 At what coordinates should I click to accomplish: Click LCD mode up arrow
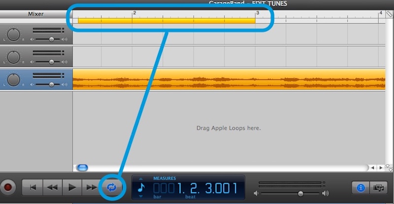pyautogui.click(x=141, y=179)
